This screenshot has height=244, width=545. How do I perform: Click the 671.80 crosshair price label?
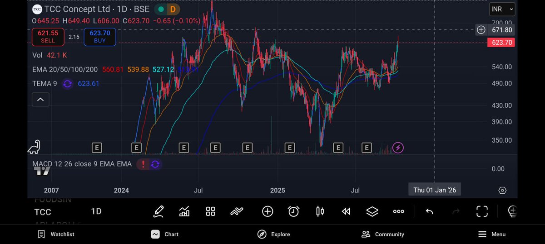pos(501,30)
